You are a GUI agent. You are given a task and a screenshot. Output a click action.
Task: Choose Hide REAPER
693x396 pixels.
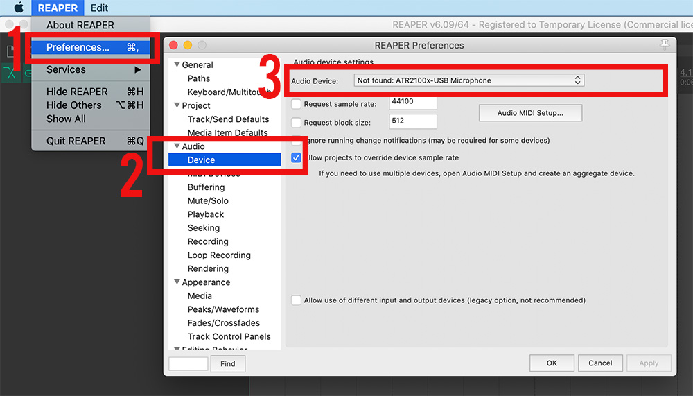click(91, 92)
